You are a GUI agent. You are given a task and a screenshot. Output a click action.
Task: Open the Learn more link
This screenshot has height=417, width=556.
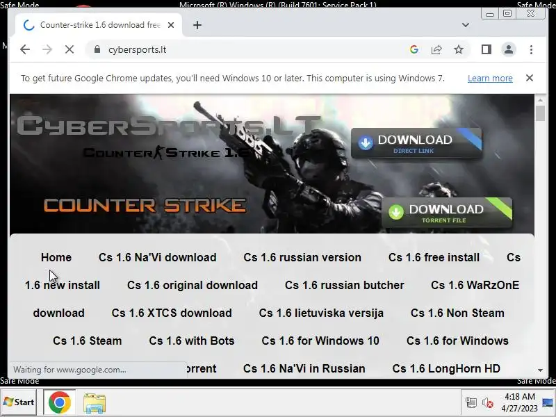[x=490, y=79]
